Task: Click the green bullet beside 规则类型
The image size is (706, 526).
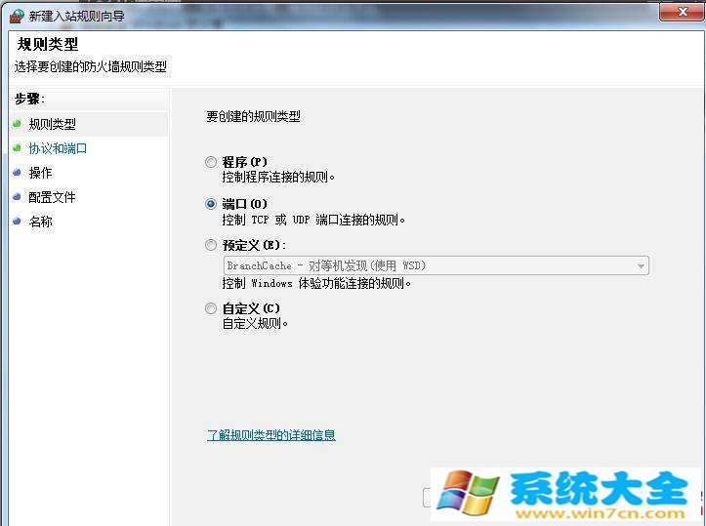Action: click(x=18, y=123)
